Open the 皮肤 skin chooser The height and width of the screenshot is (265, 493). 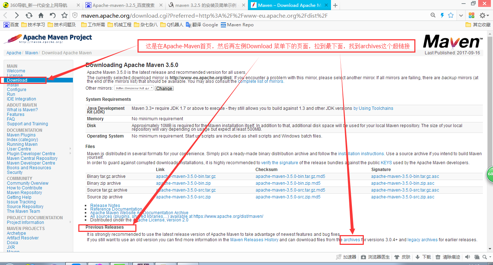402,257
